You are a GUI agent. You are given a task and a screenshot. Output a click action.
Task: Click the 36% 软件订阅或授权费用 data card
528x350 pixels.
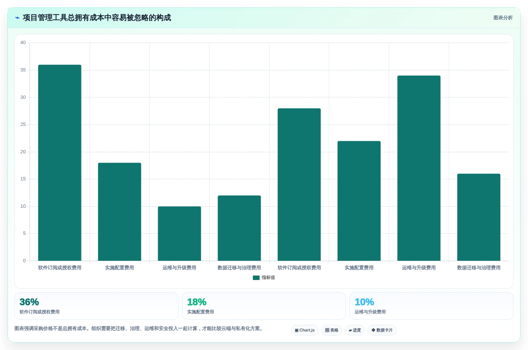96,306
